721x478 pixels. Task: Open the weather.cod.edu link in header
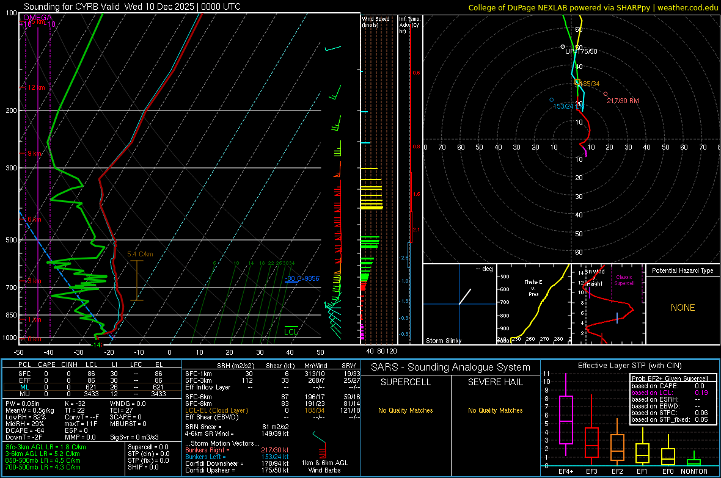(x=689, y=7)
